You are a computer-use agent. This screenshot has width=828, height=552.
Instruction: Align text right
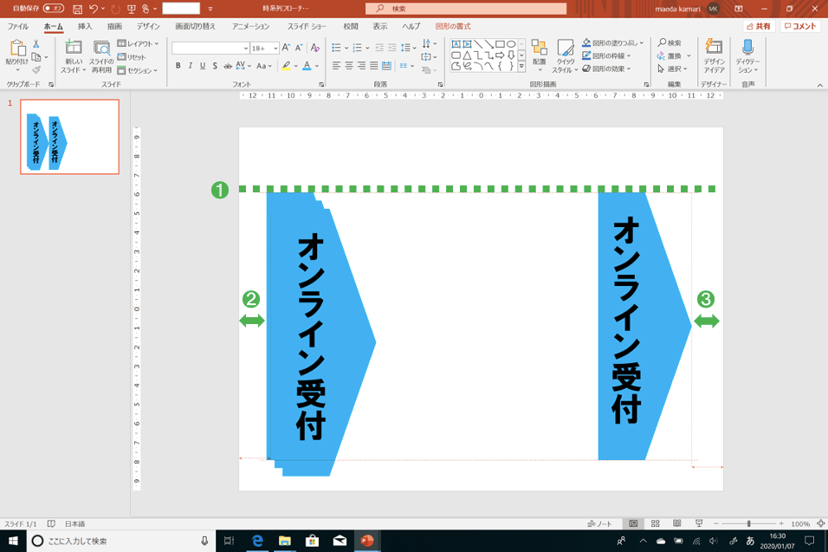click(x=362, y=66)
